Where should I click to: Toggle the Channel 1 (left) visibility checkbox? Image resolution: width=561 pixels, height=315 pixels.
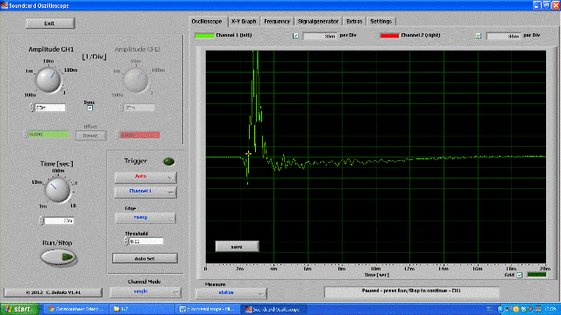(x=295, y=36)
